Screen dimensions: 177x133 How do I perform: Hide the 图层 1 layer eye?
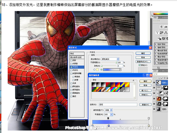[x=154, y=109]
